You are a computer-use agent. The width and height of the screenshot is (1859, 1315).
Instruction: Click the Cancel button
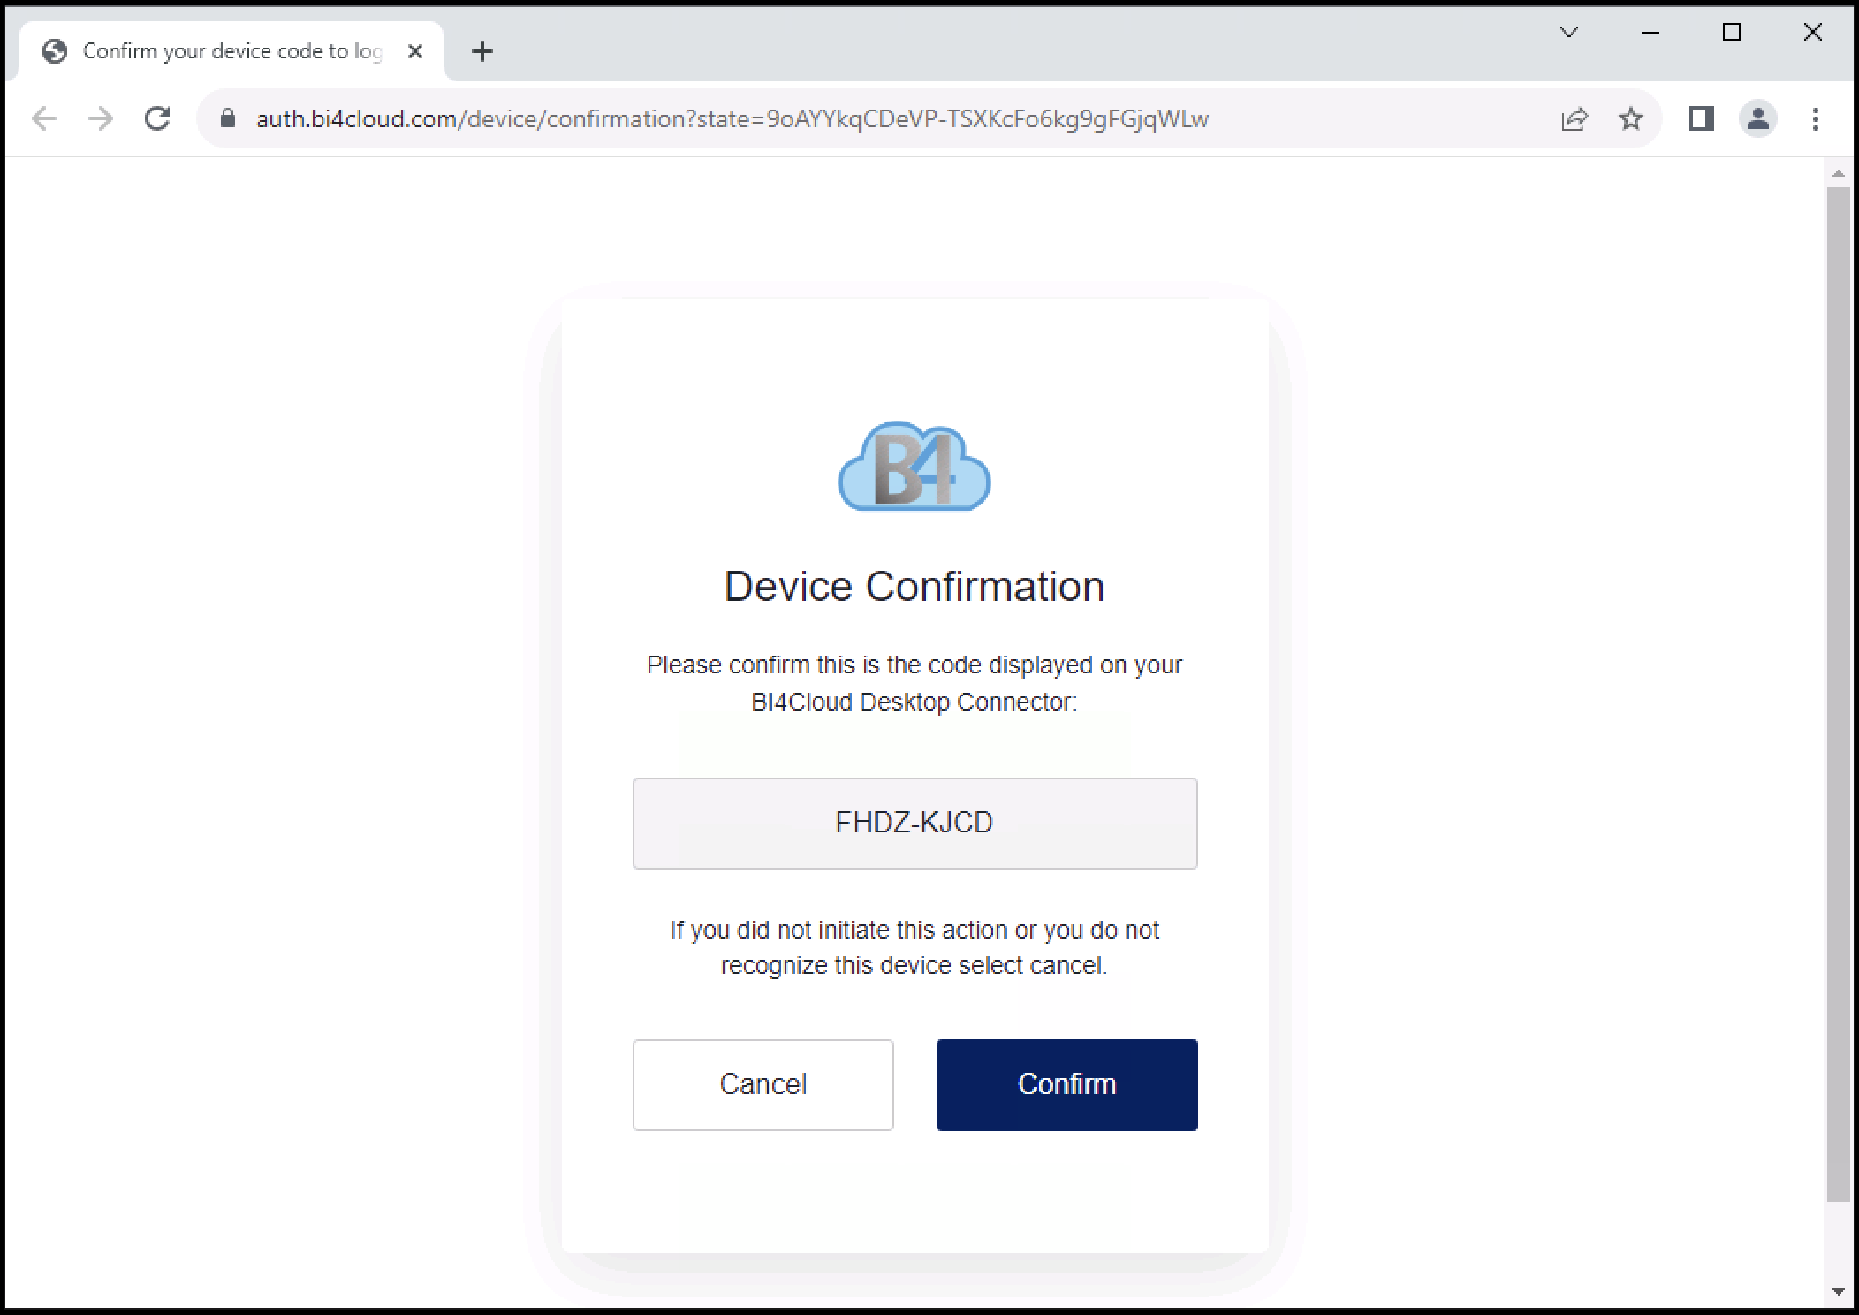pos(763,1084)
